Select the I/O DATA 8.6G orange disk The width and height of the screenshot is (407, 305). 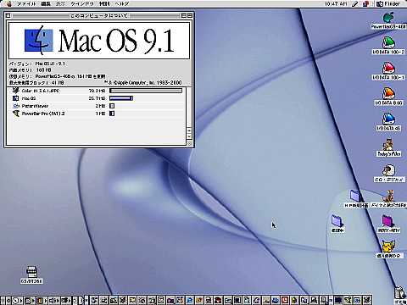click(388, 93)
